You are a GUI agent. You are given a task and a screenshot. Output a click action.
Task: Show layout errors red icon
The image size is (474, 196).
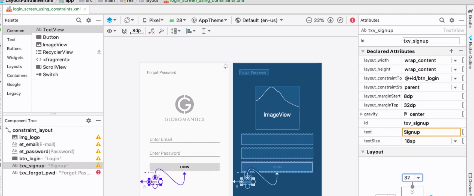pos(352,20)
